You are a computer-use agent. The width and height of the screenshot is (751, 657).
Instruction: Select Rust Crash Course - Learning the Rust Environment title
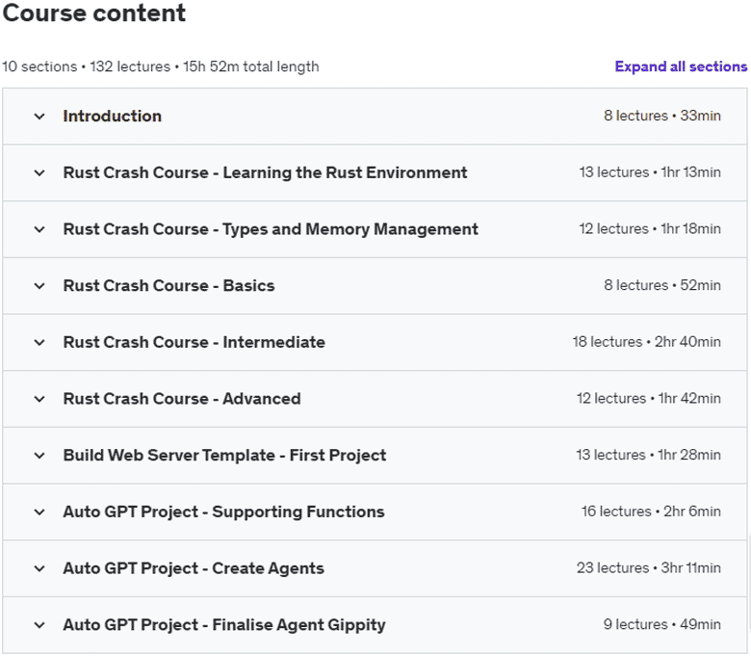click(x=265, y=172)
